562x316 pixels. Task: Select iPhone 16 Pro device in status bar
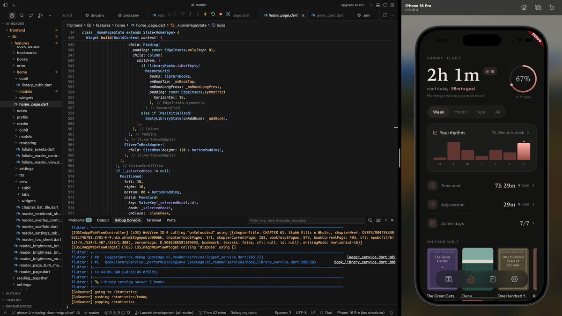pos(362,313)
